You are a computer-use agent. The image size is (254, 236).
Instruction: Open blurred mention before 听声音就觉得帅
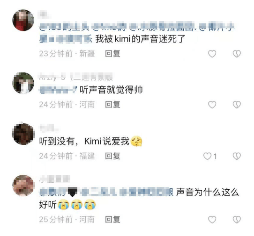coord(58,90)
